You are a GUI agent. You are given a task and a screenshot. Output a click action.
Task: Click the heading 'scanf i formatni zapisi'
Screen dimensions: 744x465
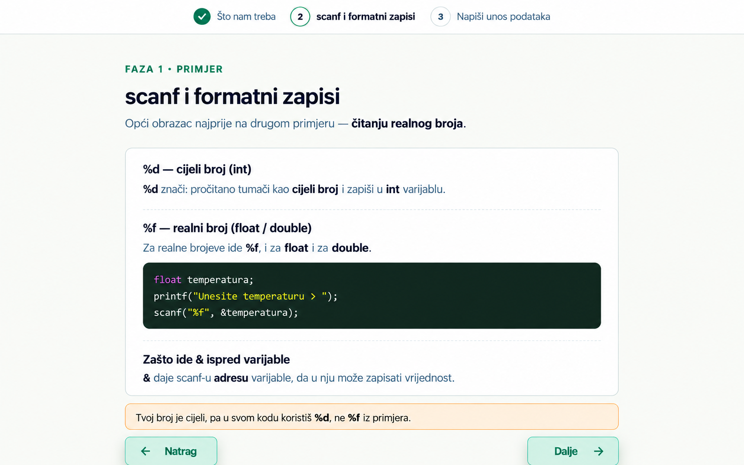tap(232, 96)
